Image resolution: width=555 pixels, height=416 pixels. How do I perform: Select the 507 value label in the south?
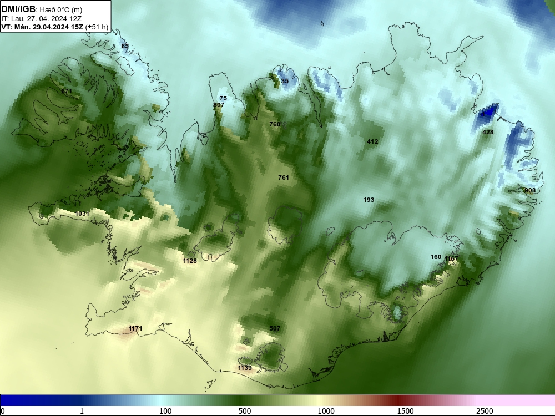pyautogui.click(x=275, y=328)
